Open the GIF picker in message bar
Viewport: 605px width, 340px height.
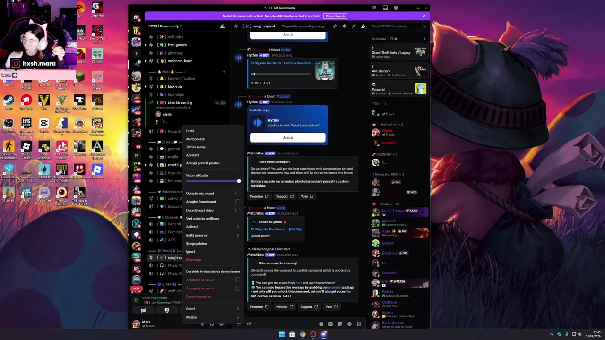click(330, 324)
